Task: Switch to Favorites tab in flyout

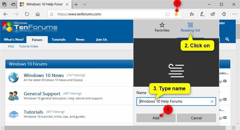Action: [x=162, y=27]
